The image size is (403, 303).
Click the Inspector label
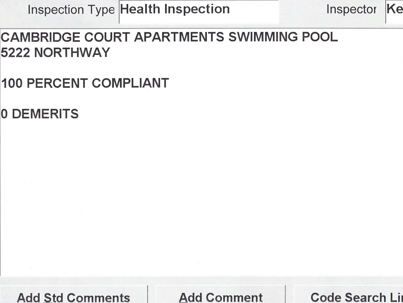click(x=351, y=10)
